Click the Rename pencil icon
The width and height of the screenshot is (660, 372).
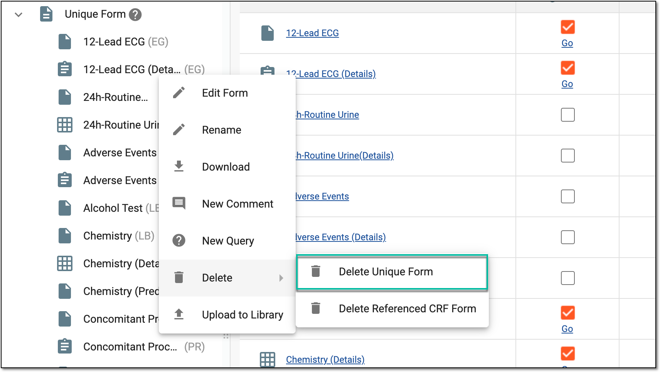point(179,129)
